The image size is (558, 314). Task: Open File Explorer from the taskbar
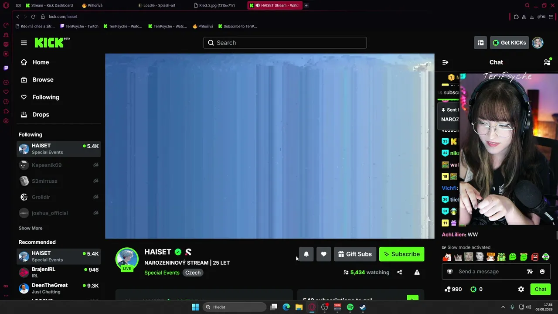pyautogui.click(x=299, y=307)
